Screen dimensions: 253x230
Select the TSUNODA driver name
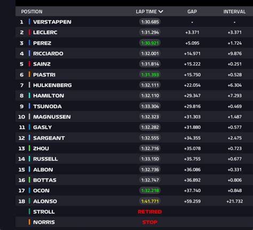point(48,106)
